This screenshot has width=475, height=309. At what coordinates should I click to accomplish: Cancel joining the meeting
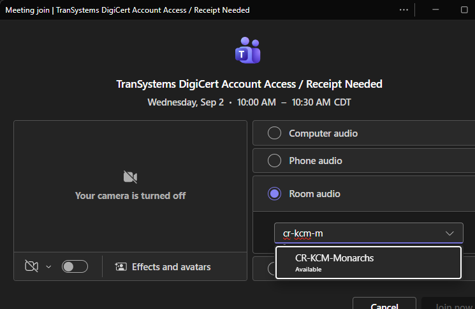click(384, 304)
